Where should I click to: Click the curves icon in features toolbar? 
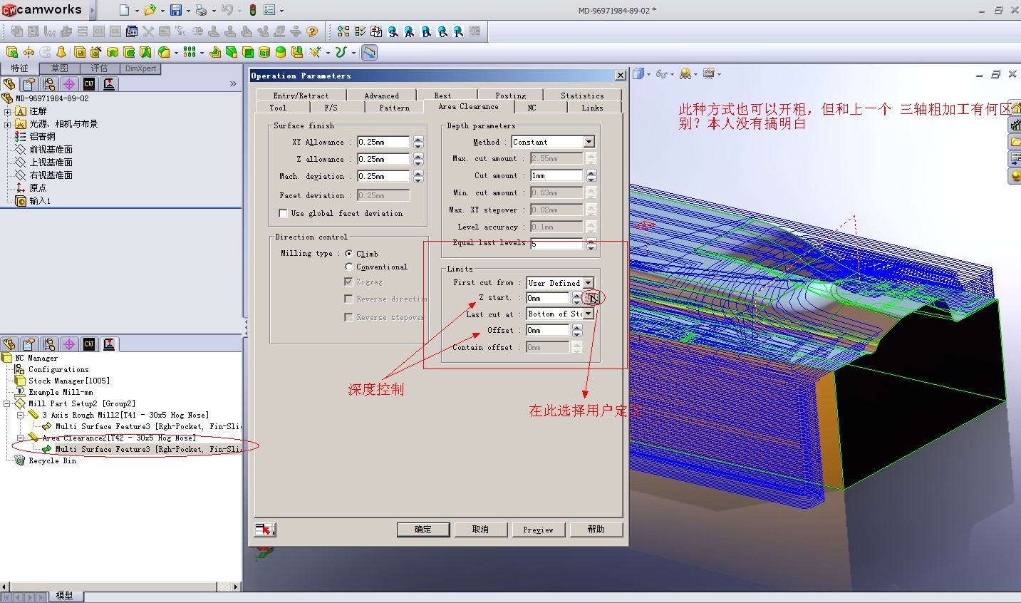click(x=341, y=52)
